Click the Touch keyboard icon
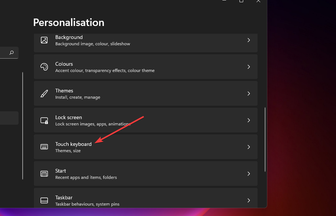336x216 pixels. click(x=44, y=147)
